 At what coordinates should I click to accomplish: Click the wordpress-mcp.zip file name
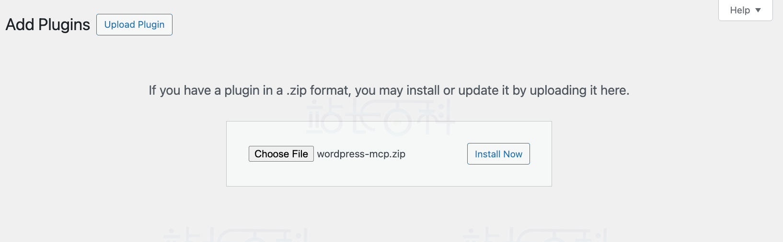tap(361, 154)
